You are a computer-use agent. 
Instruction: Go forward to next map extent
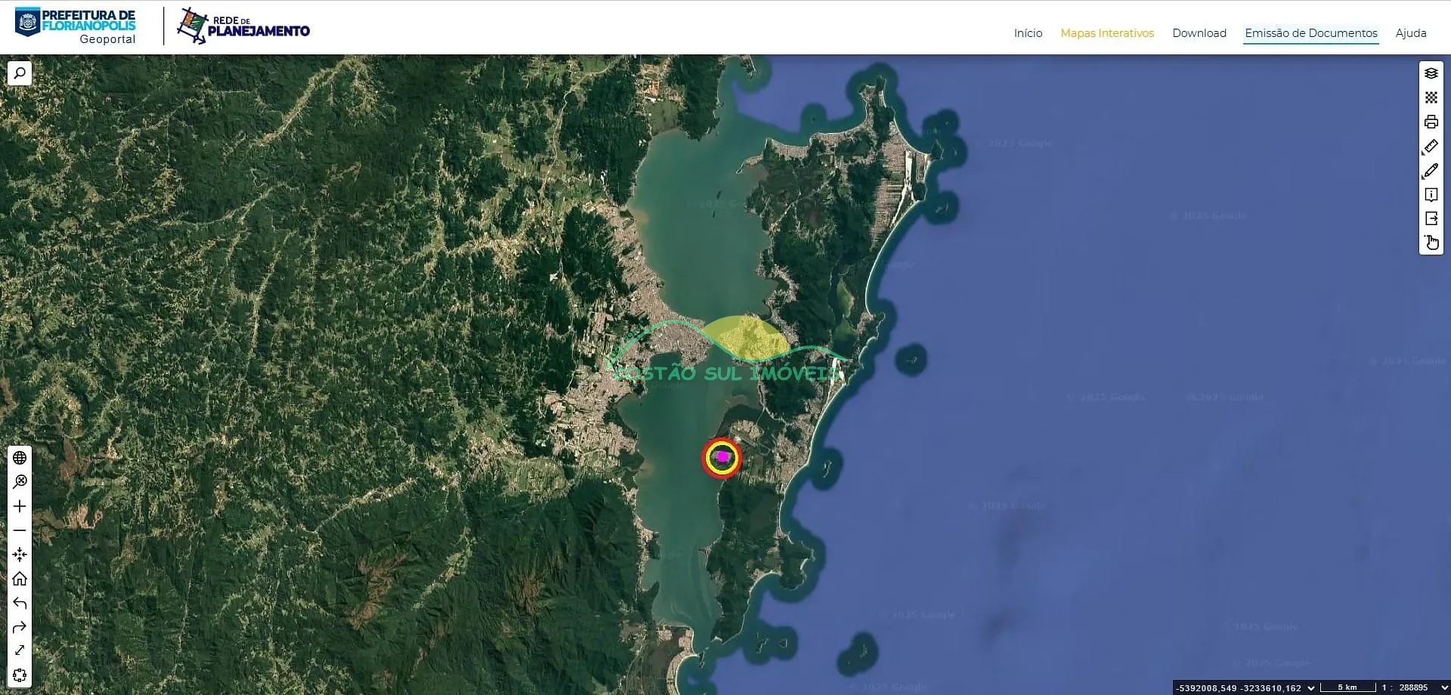pyautogui.click(x=20, y=627)
